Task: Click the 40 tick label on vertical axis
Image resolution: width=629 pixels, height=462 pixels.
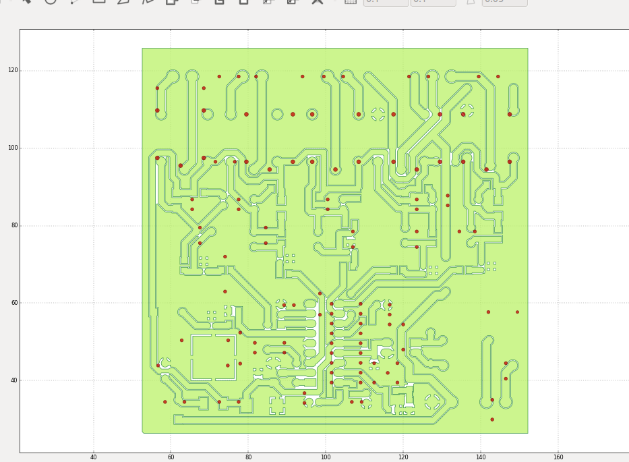Action: click(14, 380)
